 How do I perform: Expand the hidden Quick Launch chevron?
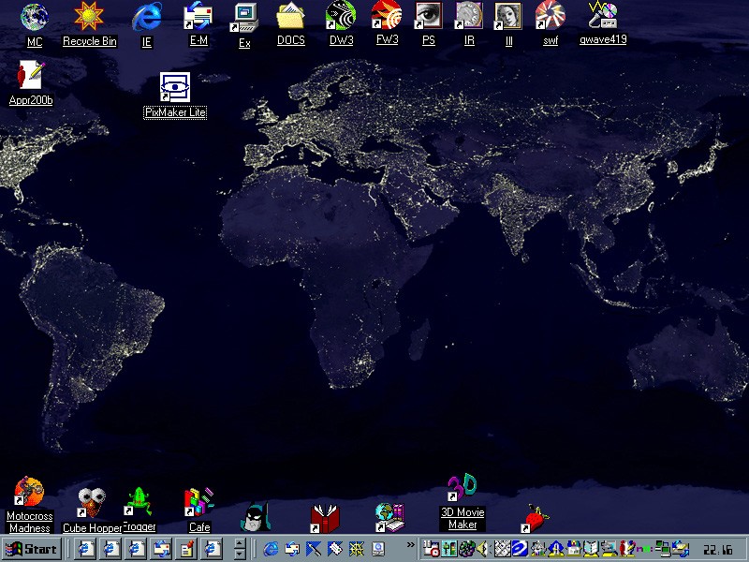(410, 545)
